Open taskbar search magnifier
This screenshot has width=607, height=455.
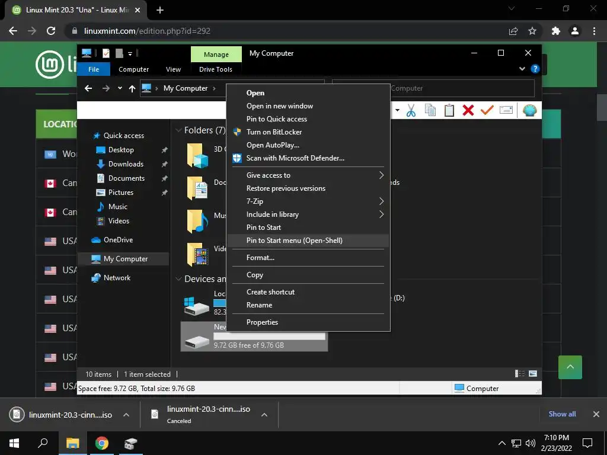43,443
